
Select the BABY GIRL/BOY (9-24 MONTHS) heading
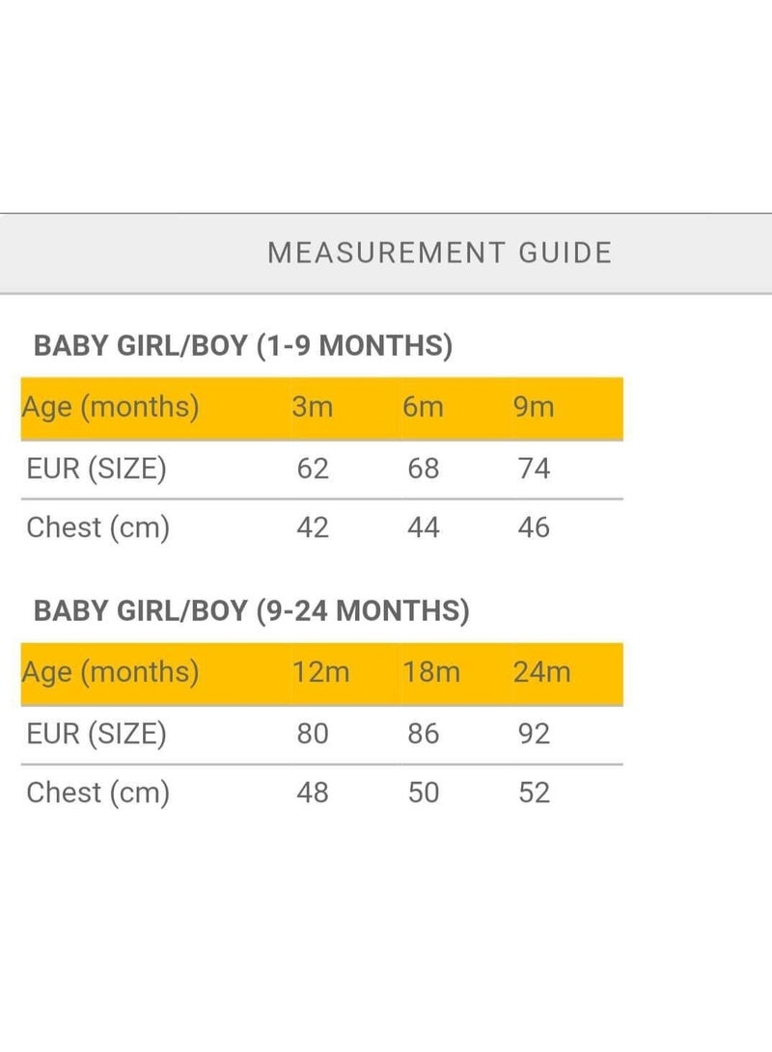[252, 611]
